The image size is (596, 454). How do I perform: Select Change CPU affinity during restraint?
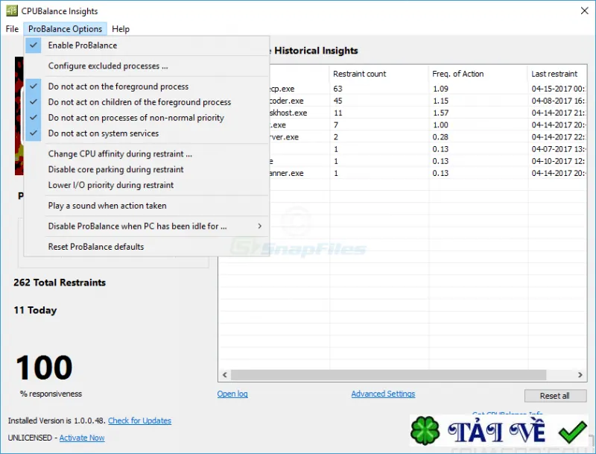(x=146, y=154)
